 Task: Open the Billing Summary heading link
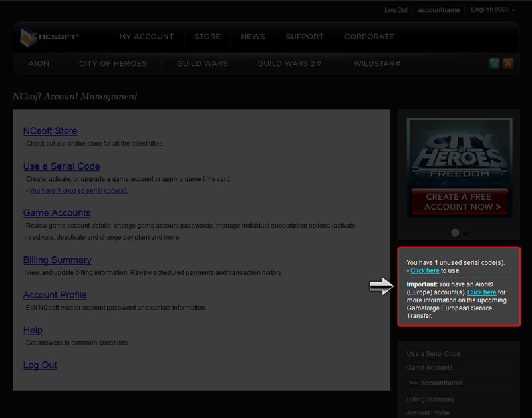click(57, 260)
